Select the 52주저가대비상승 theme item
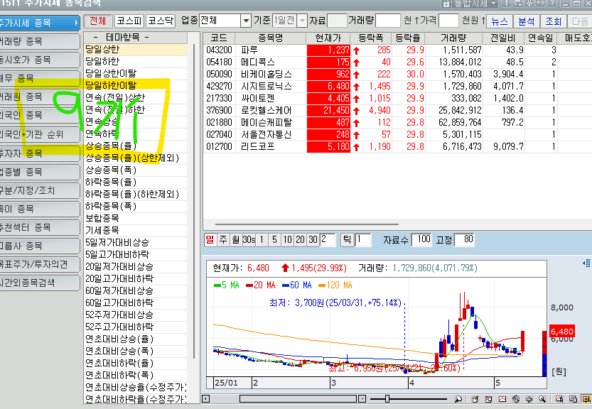Viewport: 592px width, 409px height. pos(136,315)
